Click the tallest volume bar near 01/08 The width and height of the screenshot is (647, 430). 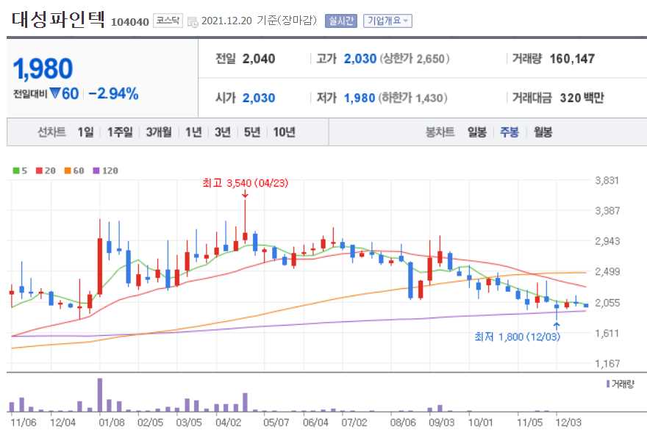coord(100,395)
